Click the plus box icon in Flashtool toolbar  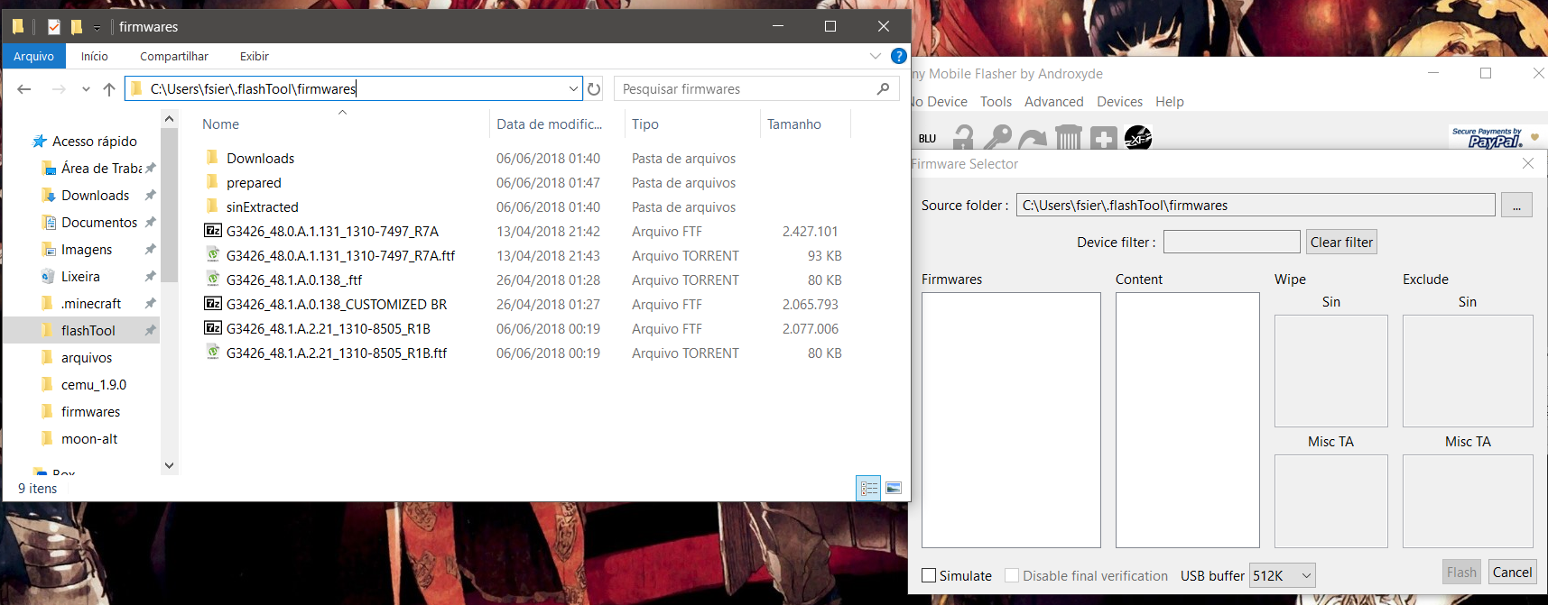1104,138
